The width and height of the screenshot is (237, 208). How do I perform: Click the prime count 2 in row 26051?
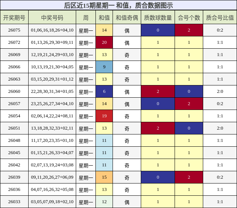(158, 128)
